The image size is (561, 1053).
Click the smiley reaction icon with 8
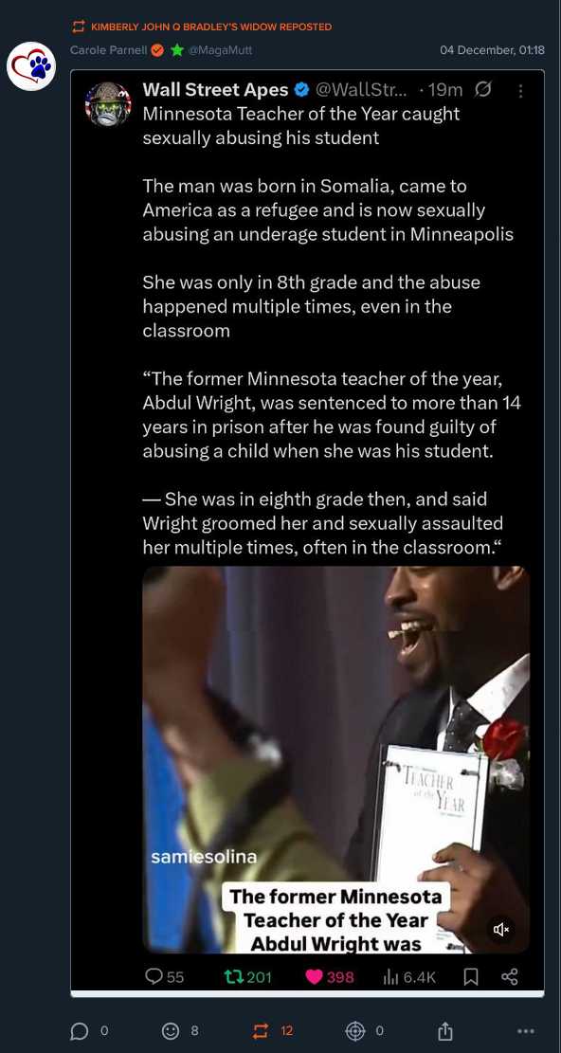pos(172,1031)
